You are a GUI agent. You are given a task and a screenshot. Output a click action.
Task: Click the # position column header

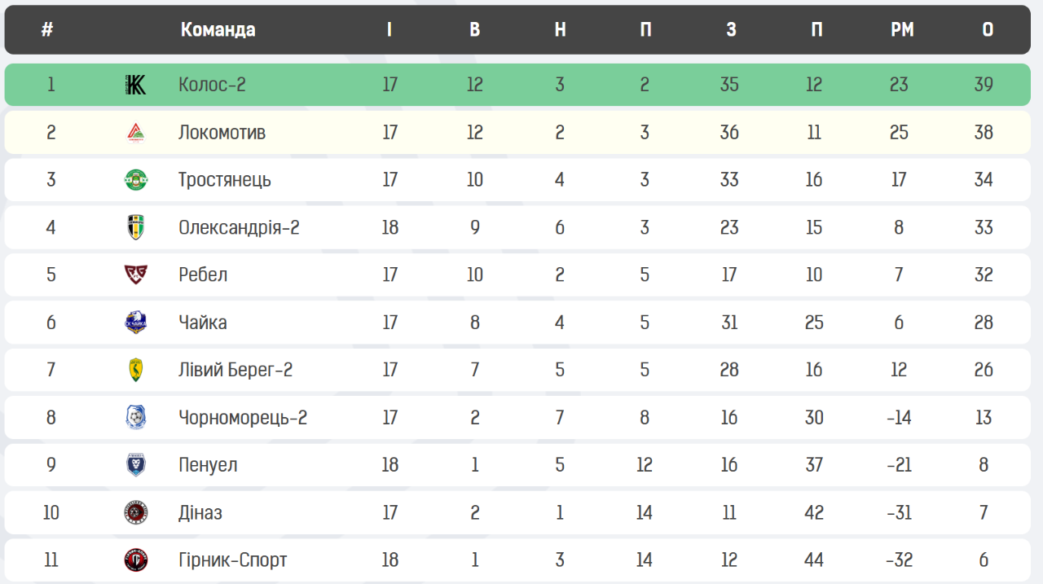point(47,30)
